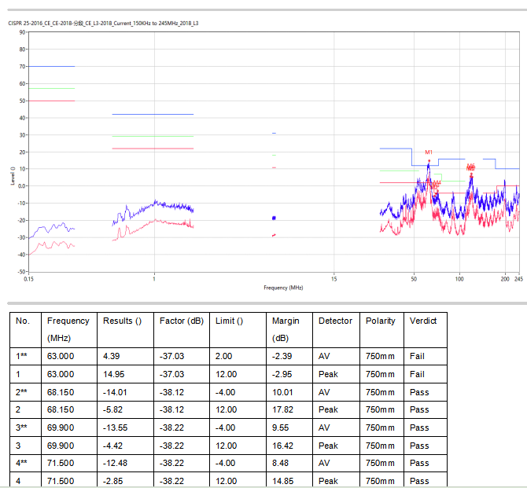Viewport: 527px width, 488px height.
Task: Click the frequency 68.150 in row 2**
Action: point(61,392)
